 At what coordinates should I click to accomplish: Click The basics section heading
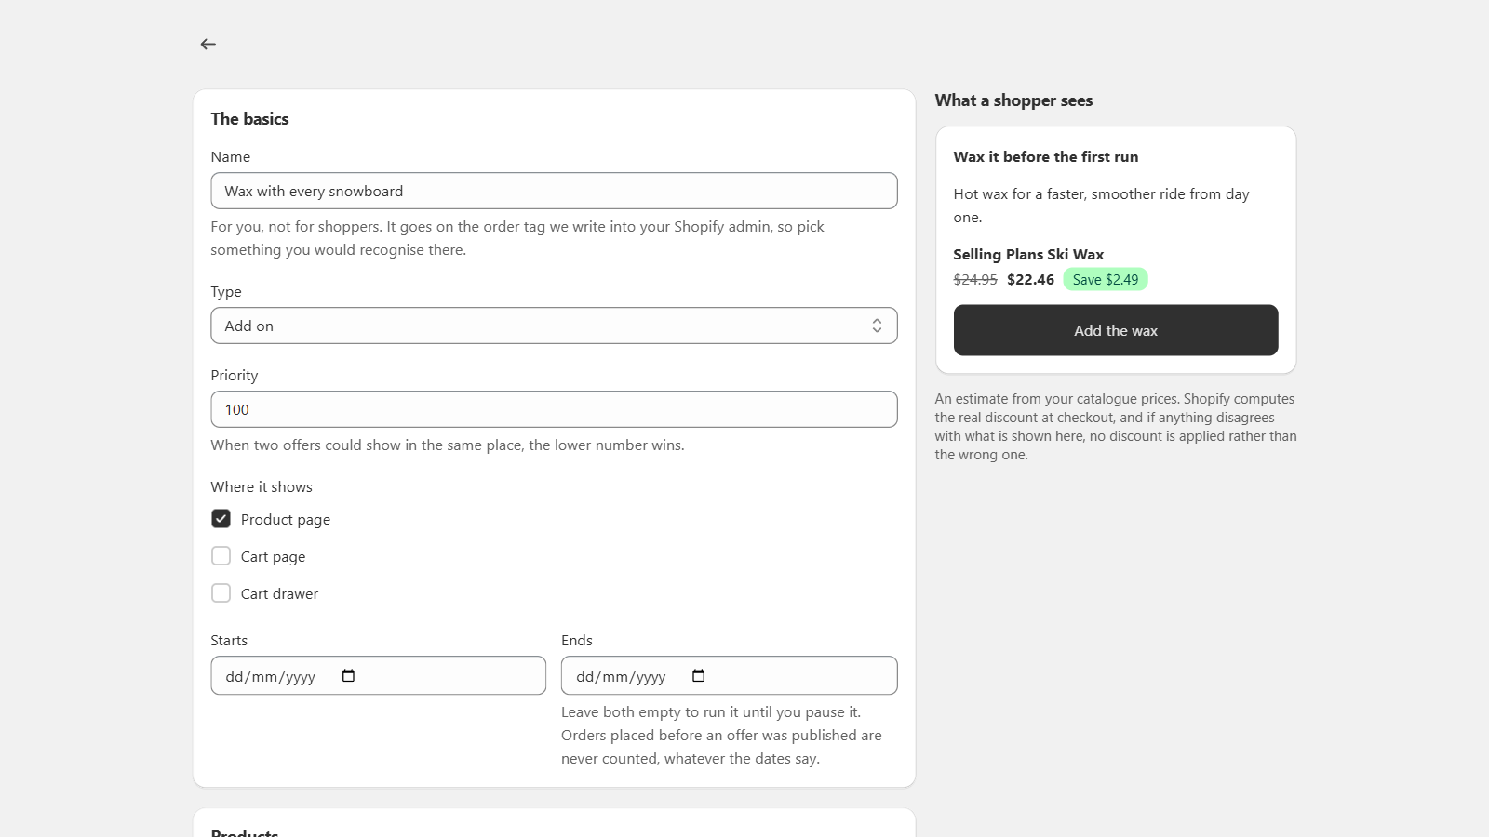coord(249,119)
